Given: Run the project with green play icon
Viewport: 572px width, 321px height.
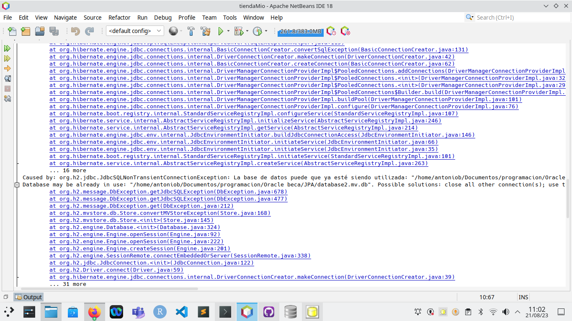Looking at the screenshot, I should click(221, 31).
